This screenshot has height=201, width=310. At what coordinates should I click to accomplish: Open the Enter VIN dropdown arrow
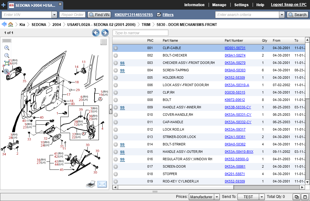pyautogui.click(x=54, y=15)
